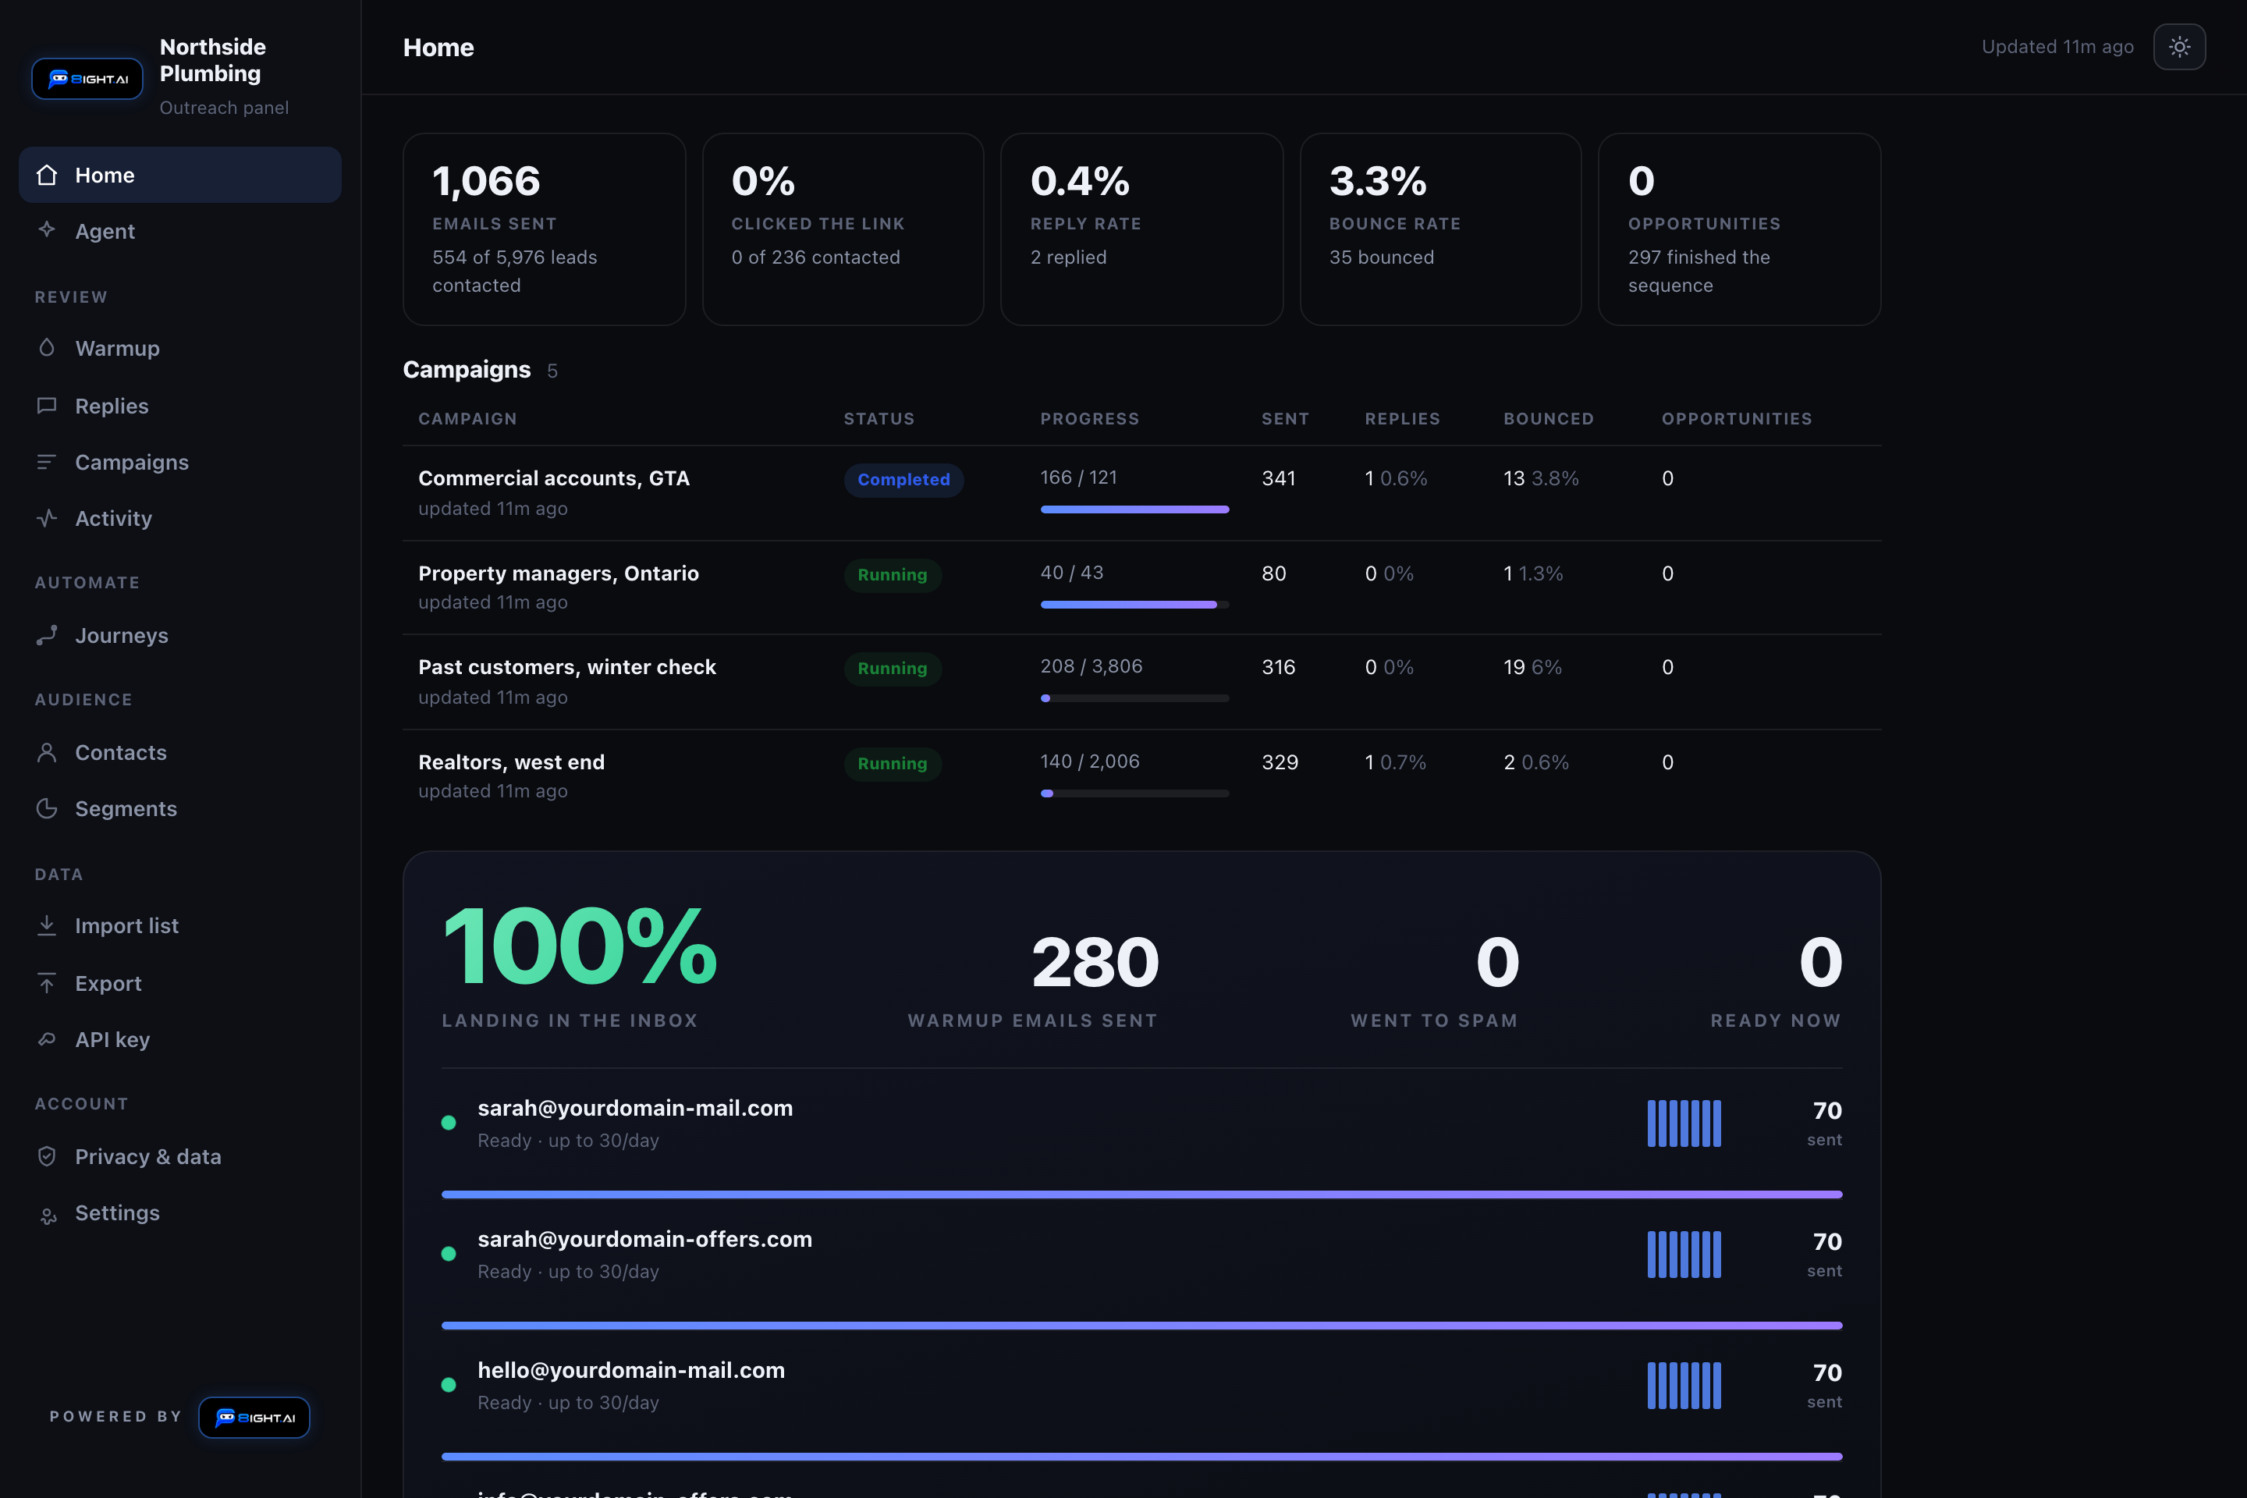
Task: Open the Commercial accounts, GTA campaign
Action: [553, 477]
